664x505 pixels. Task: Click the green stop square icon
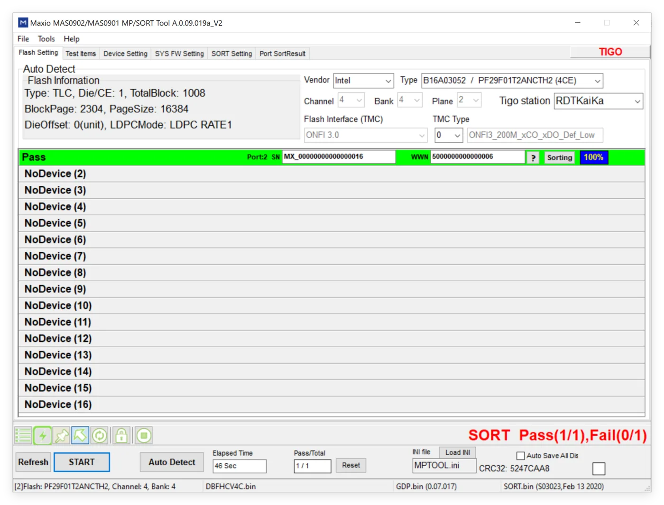pyautogui.click(x=144, y=435)
